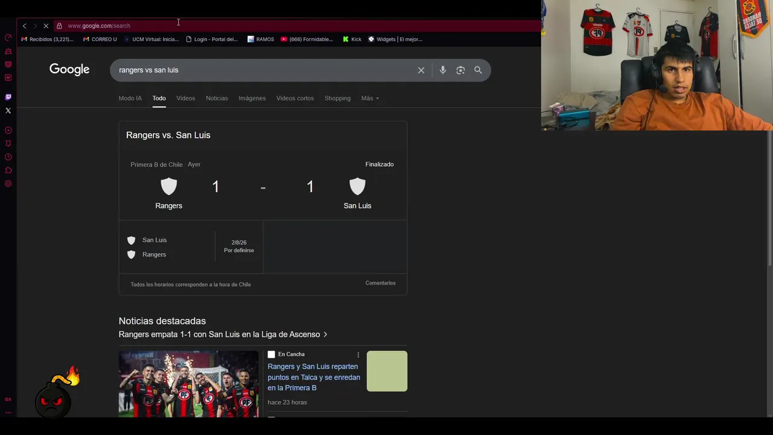Click the padlock site info icon
The image size is (773, 435).
[59, 26]
